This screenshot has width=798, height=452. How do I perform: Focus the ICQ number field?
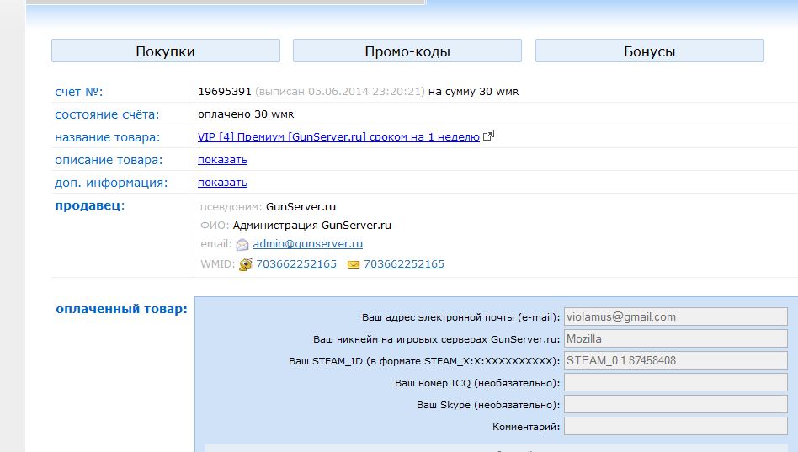(x=675, y=383)
